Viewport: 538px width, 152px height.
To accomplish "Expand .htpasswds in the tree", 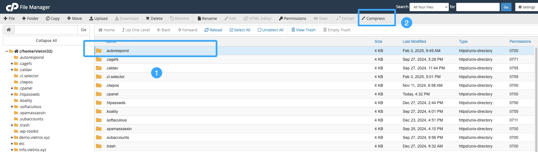I will click(12, 94).
